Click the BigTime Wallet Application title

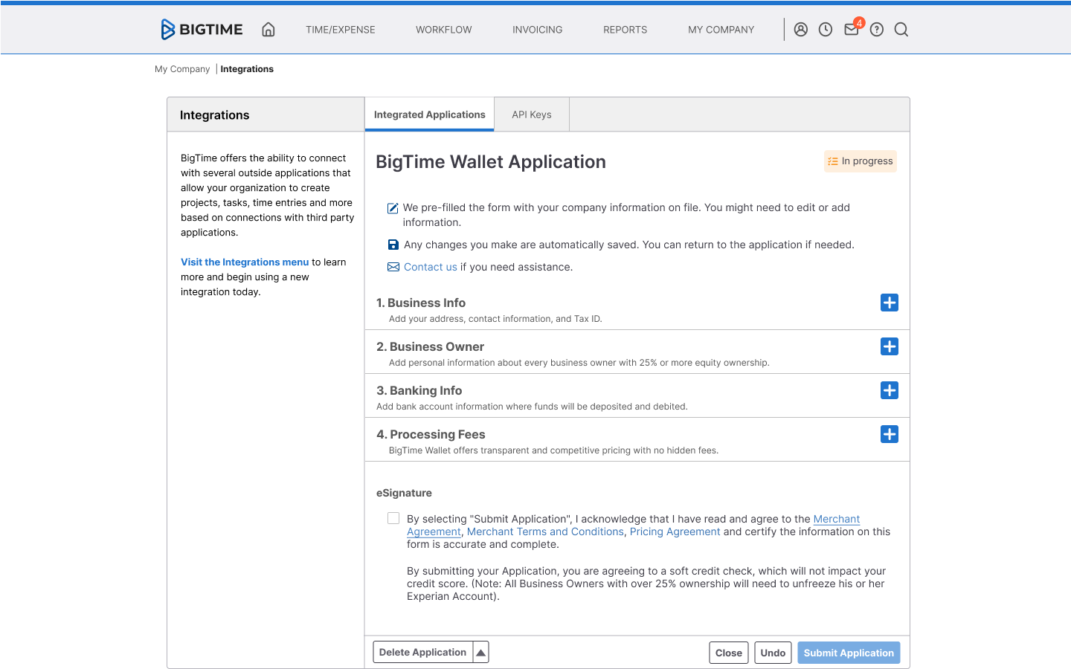pyautogui.click(x=491, y=162)
